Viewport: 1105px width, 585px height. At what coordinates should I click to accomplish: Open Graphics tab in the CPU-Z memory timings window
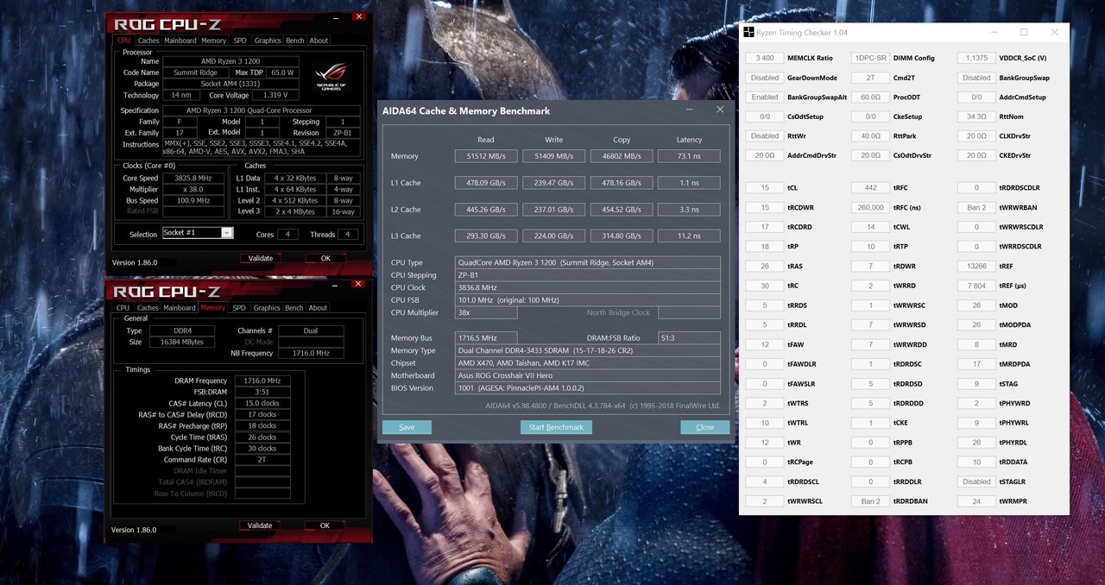pos(267,308)
